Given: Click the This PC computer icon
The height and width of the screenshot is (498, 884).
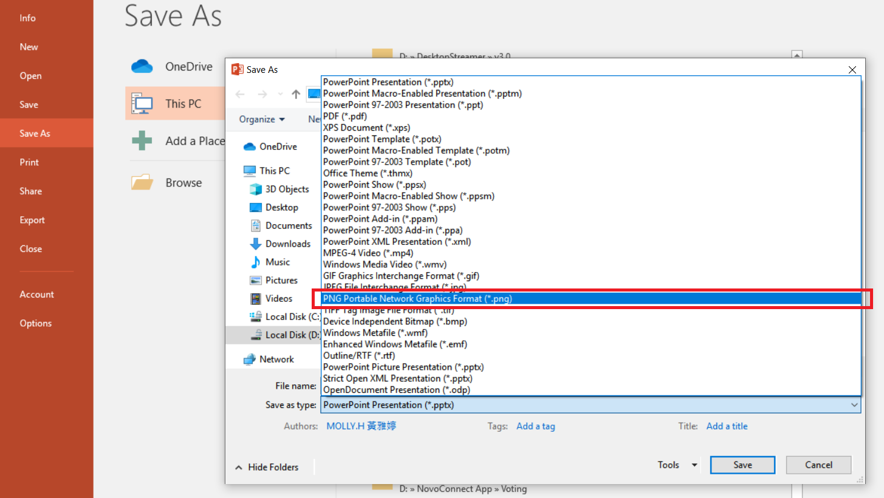Looking at the screenshot, I should point(142,104).
